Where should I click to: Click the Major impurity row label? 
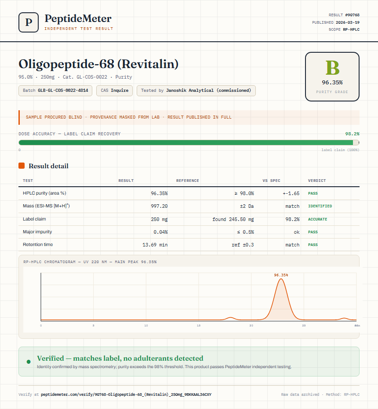[37, 232]
